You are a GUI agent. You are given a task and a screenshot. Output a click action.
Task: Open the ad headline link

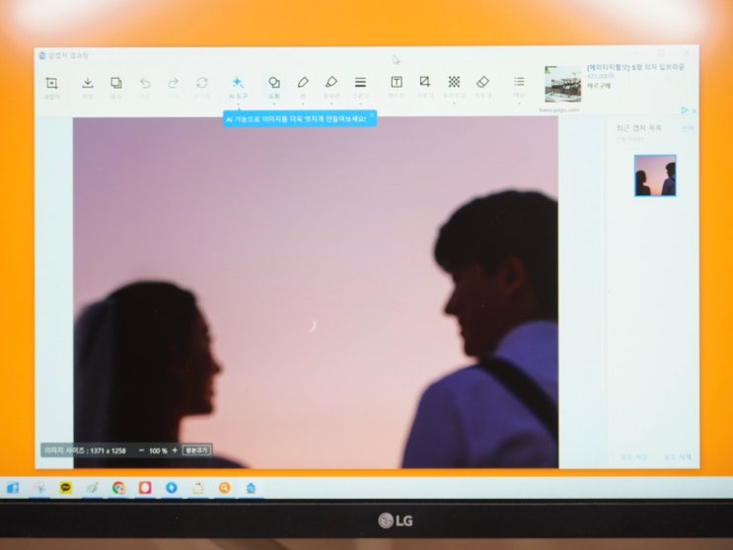[x=635, y=67]
